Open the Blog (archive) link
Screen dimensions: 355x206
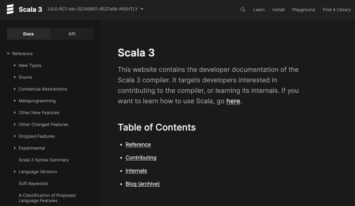pos(143,184)
